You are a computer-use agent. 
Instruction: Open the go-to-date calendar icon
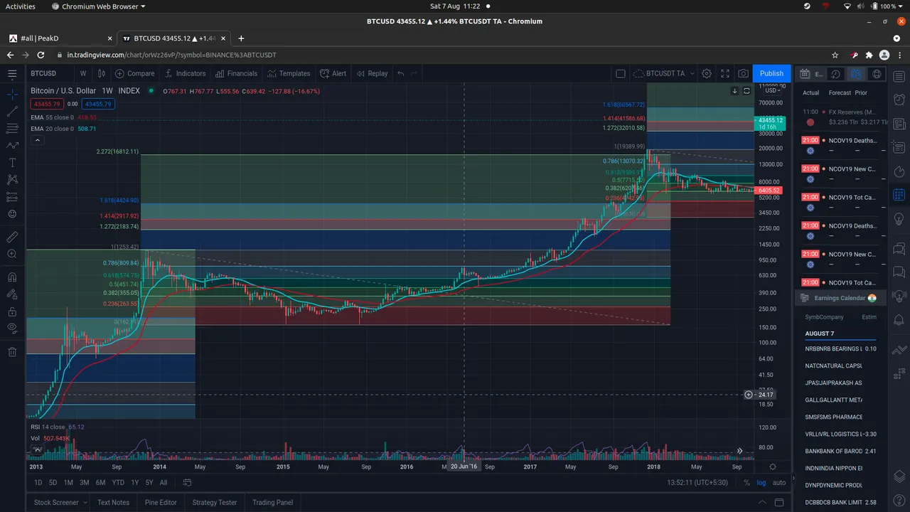188,483
